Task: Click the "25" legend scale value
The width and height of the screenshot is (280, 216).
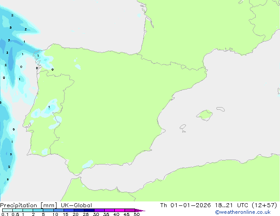Action: (86, 214)
